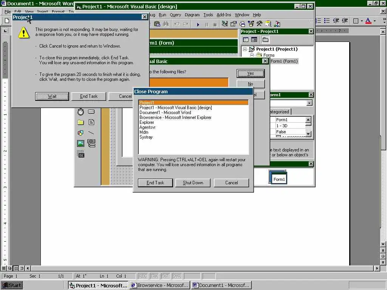
Task: Select the Timer control in the toolbox
Action: point(80,112)
